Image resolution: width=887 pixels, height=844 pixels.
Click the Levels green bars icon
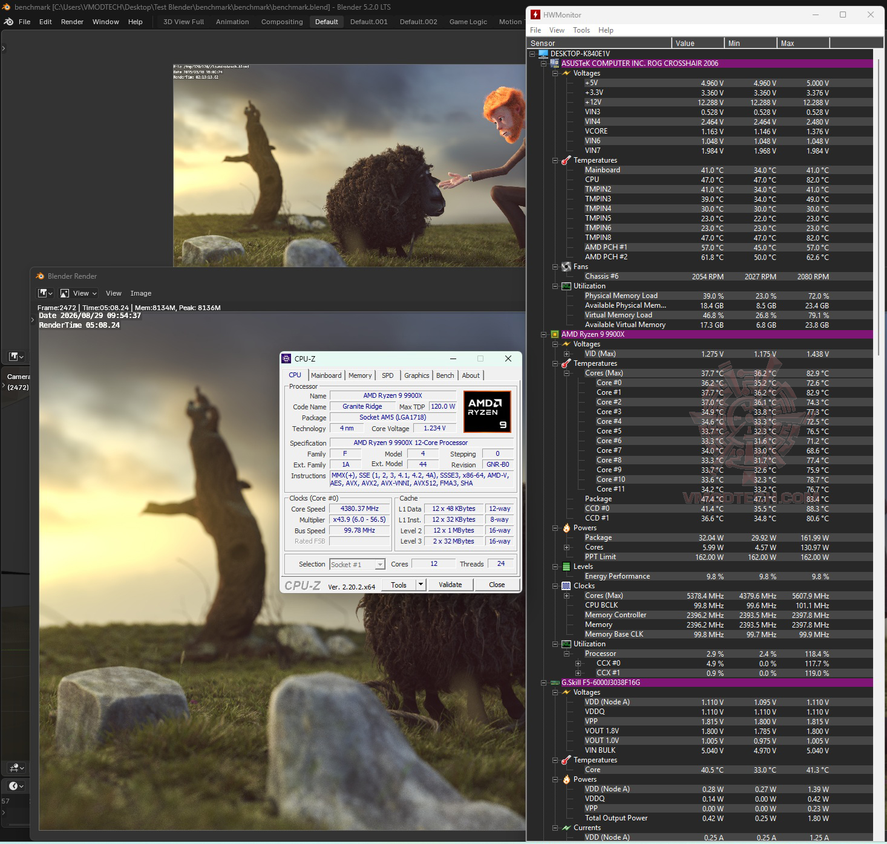[566, 566]
